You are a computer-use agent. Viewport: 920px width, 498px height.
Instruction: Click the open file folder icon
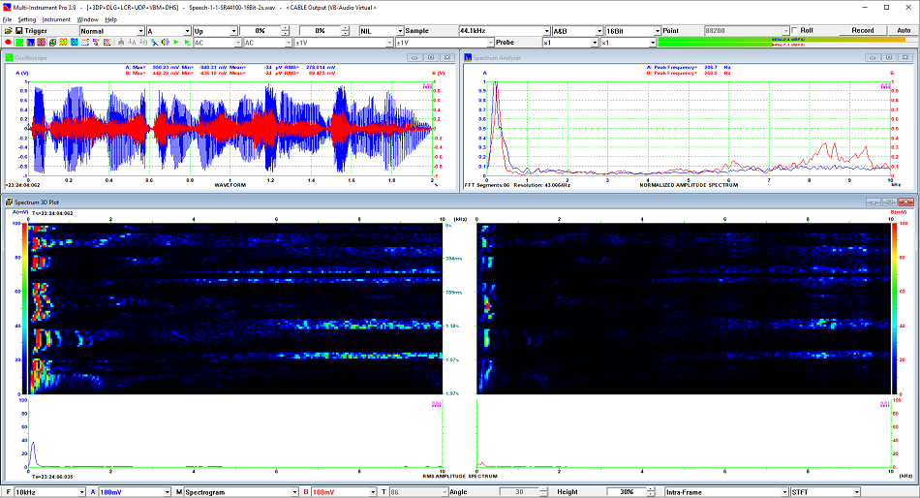(x=8, y=30)
